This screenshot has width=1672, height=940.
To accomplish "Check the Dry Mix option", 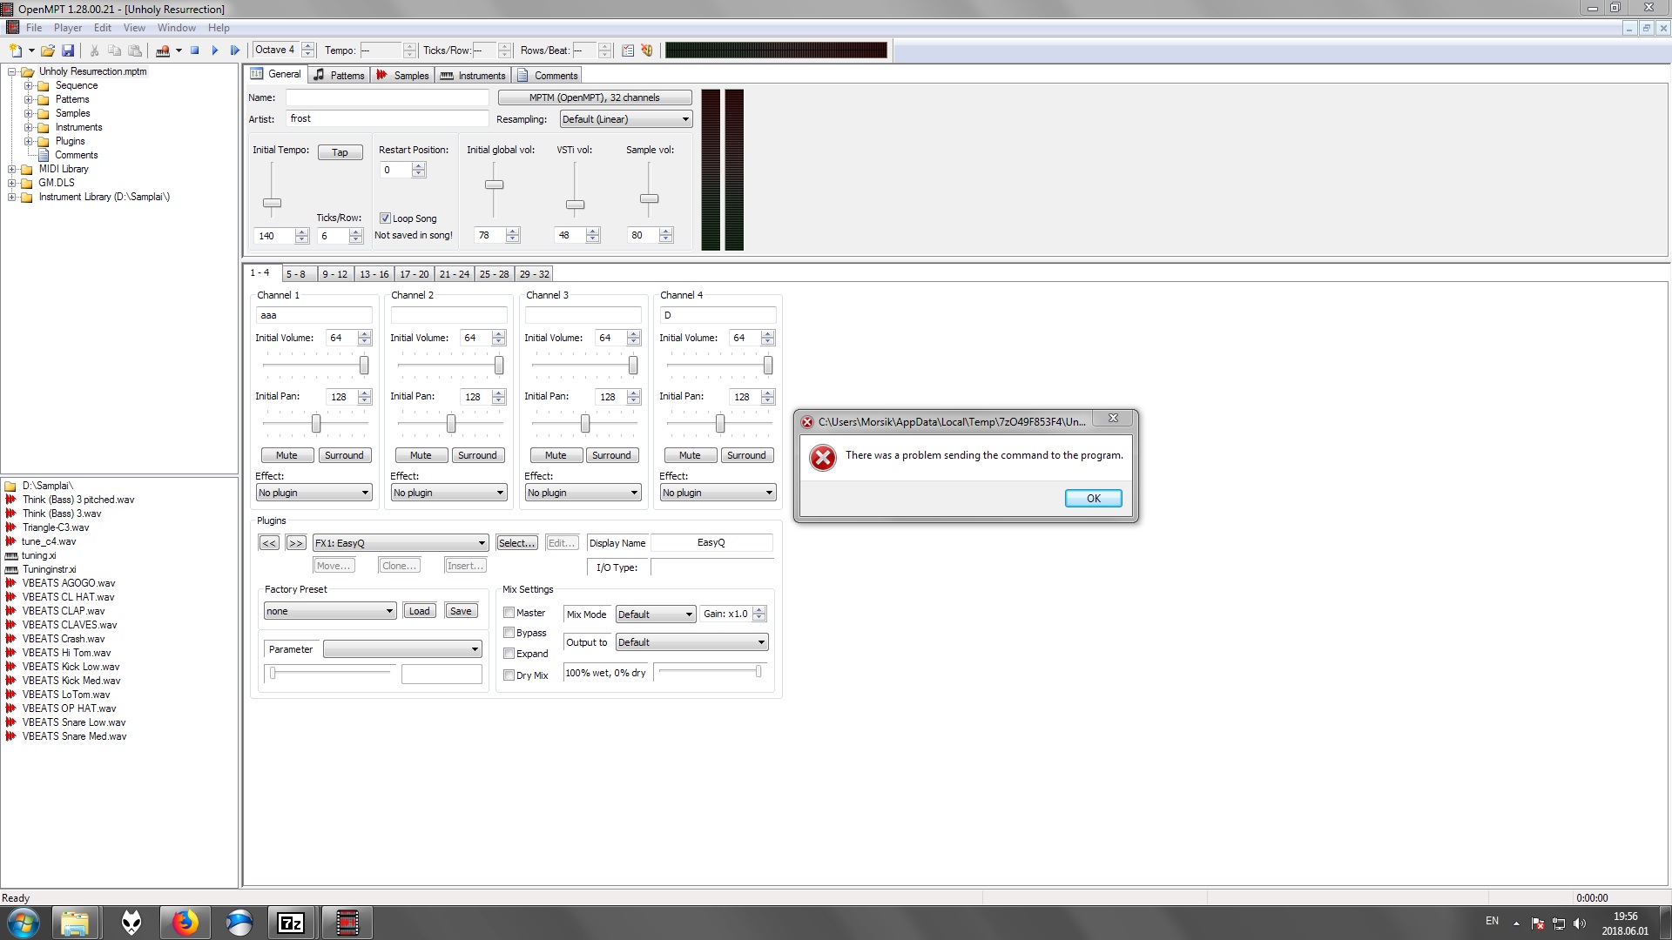I will [x=509, y=675].
